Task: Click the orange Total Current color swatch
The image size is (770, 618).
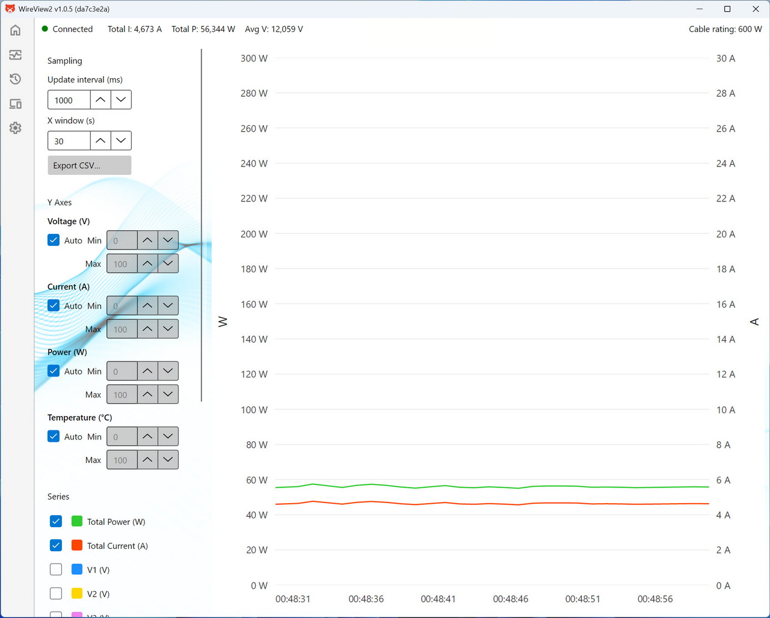Action: (x=77, y=545)
